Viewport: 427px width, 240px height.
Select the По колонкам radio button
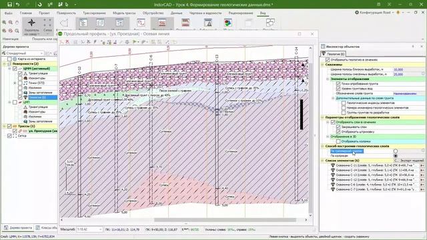point(396,156)
